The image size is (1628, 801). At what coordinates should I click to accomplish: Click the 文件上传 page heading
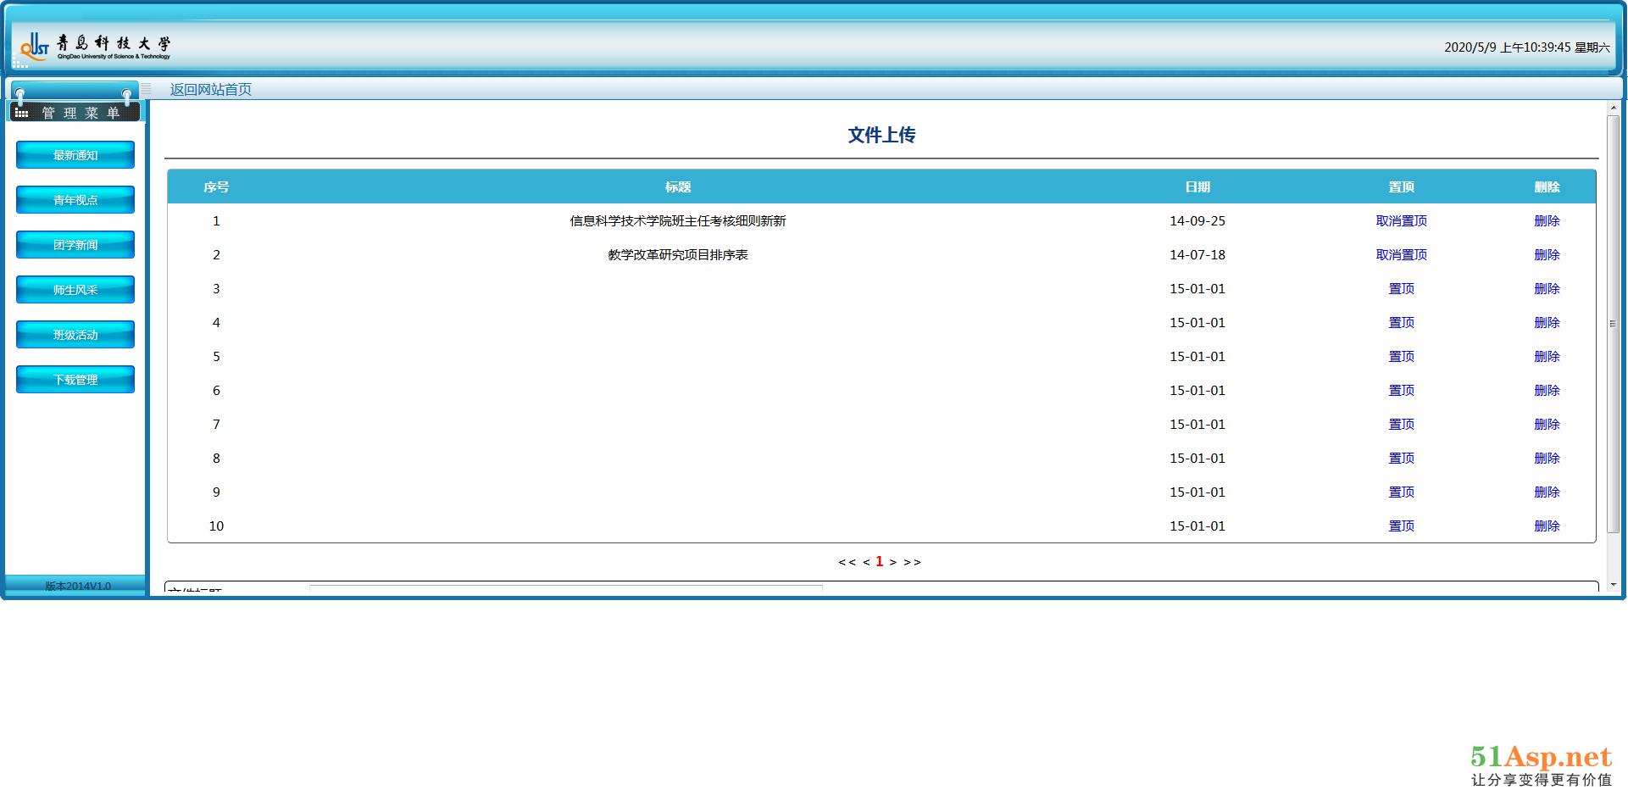click(881, 135)
